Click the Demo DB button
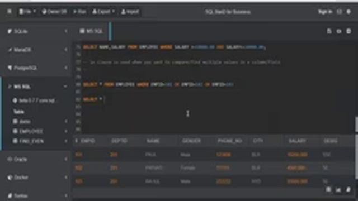Viewport: 358px width, 201px height. [x=55, y=11]
